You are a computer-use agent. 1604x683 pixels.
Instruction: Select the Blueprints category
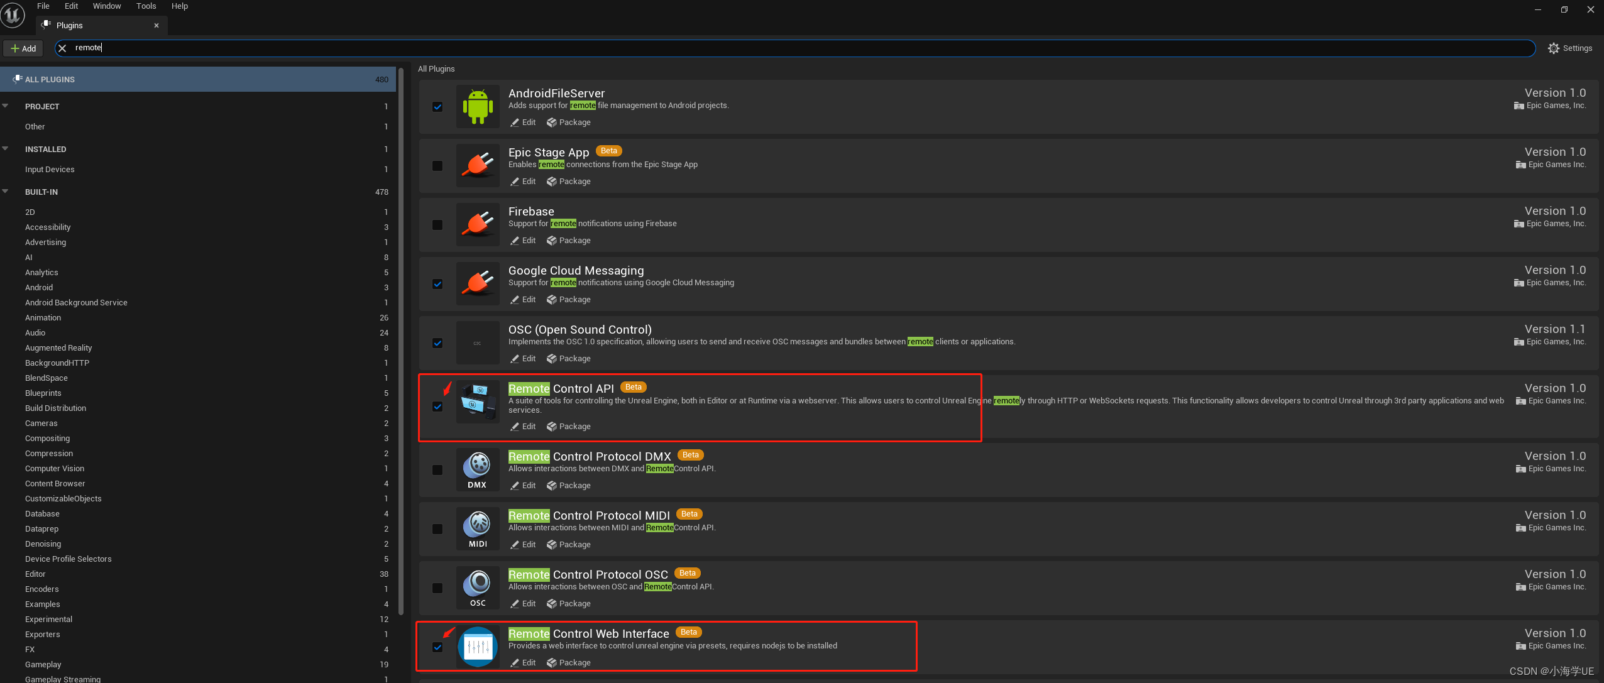[198, 393]
